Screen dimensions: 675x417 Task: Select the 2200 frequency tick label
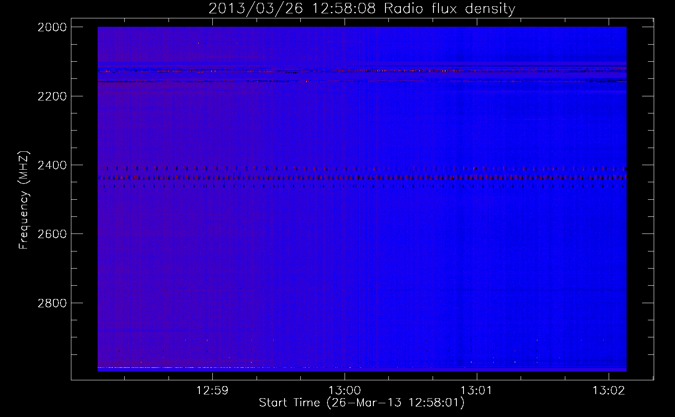52,96
